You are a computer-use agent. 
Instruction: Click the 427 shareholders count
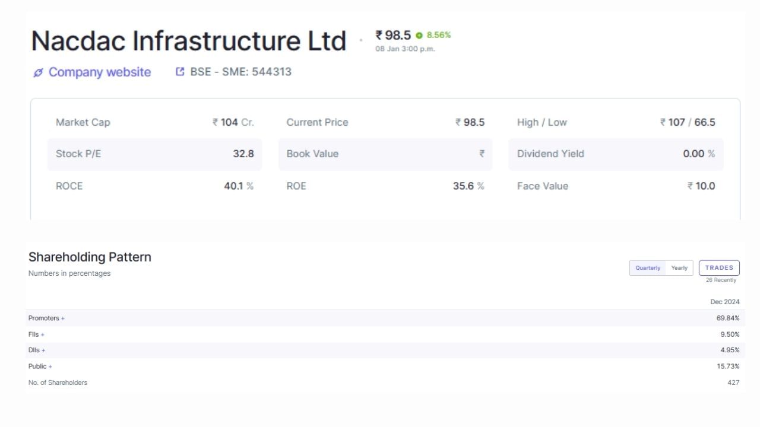[734, 383]
